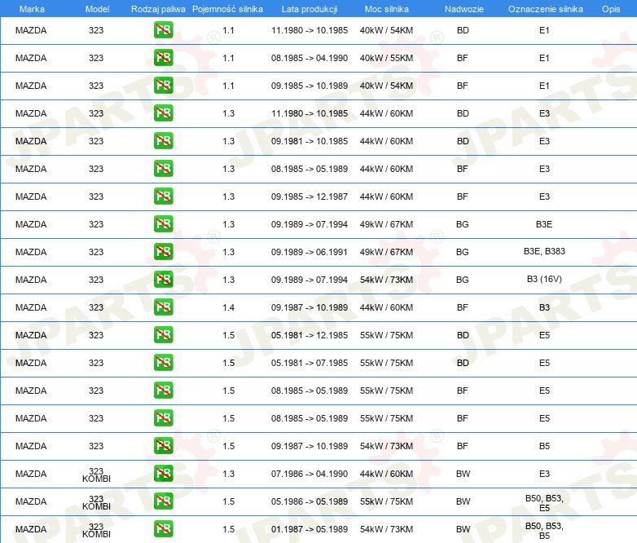Click the Lata produkcji column header
Screen dimensions: 637x543
point(310,9)
